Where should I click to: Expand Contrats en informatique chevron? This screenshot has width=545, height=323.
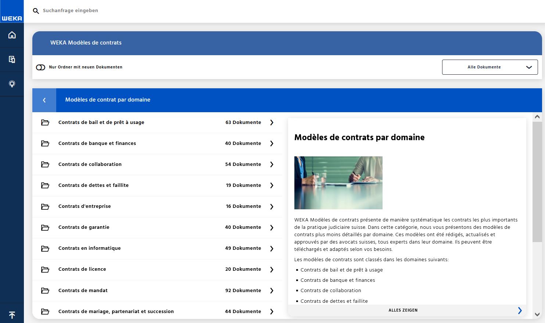(272, 249)
